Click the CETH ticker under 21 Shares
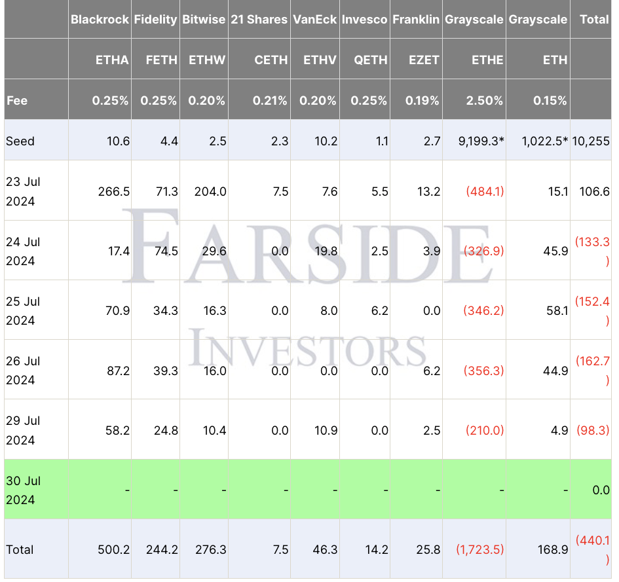 pyautogui.click(x=271, y=60)
